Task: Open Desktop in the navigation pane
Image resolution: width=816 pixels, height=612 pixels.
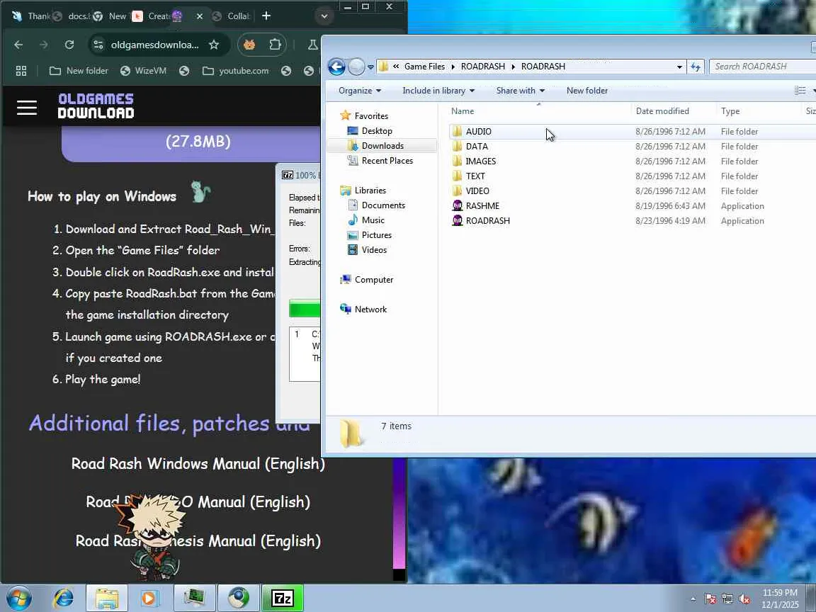Action: (x=377, y=131)
